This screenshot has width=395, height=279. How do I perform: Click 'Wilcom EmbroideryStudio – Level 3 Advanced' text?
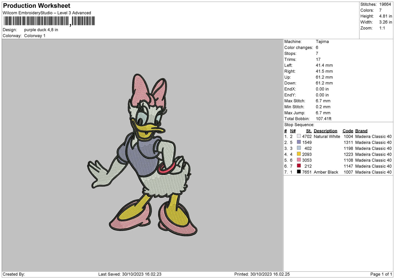[47, 13]
